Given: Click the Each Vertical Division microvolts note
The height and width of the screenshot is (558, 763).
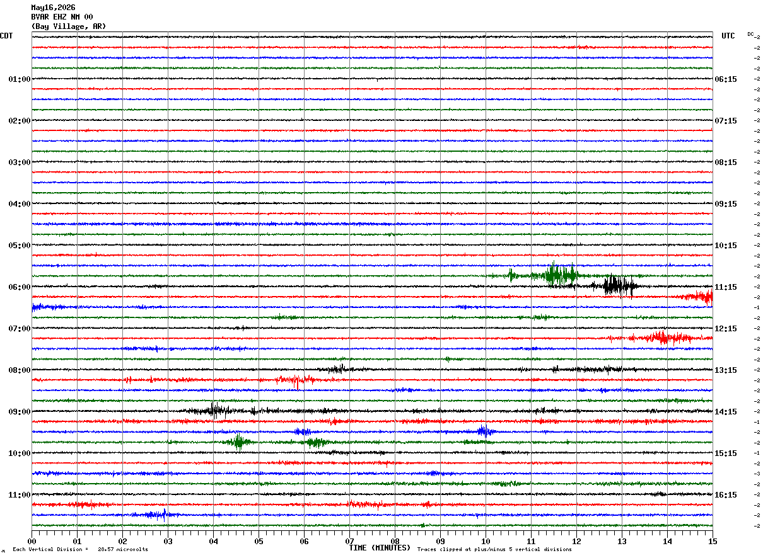Looking at the screenshot, I should (x=80, y=550).
